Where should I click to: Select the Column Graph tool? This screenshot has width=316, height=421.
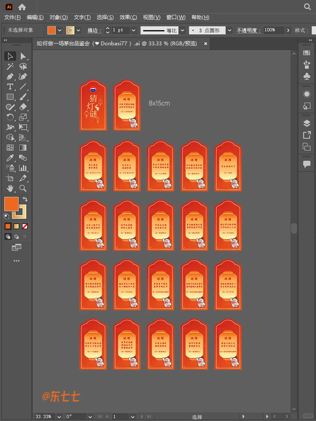[23, 168]
